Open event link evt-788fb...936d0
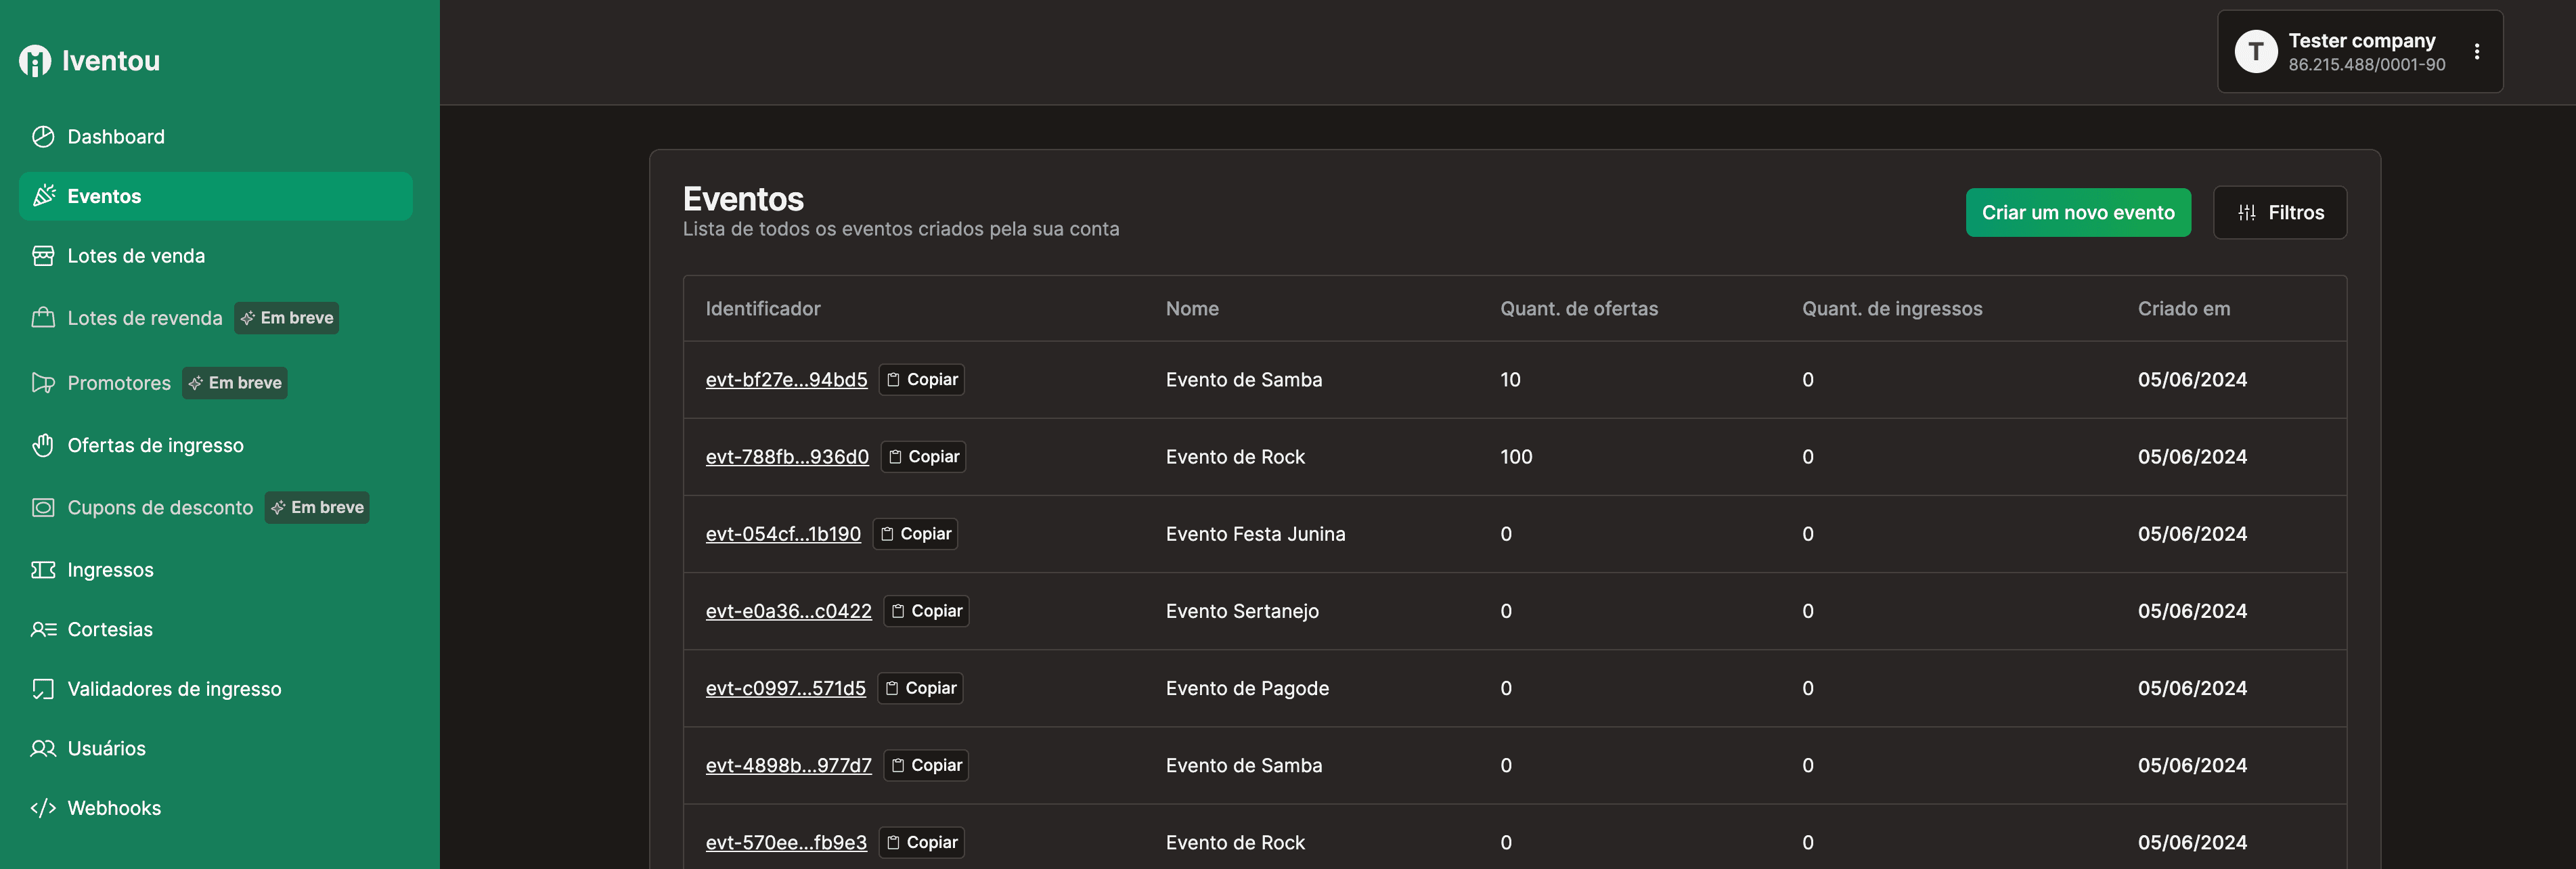The width and height of the screenshot is (2576, 869). (787, 457)
